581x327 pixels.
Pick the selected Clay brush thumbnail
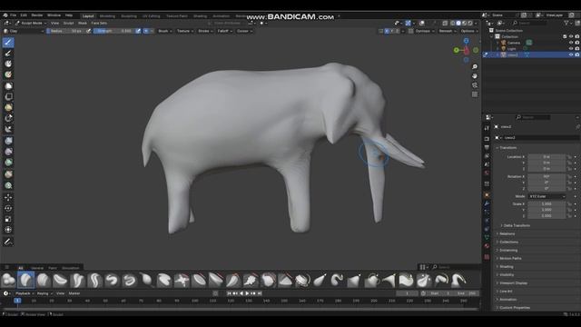(x=25, y=281)
